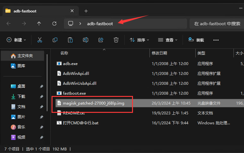Image resolution: width=244 pixels, height=153 pixels.
Task: Open the 查看 (View) dropdown menu
Action: [168, 40]
